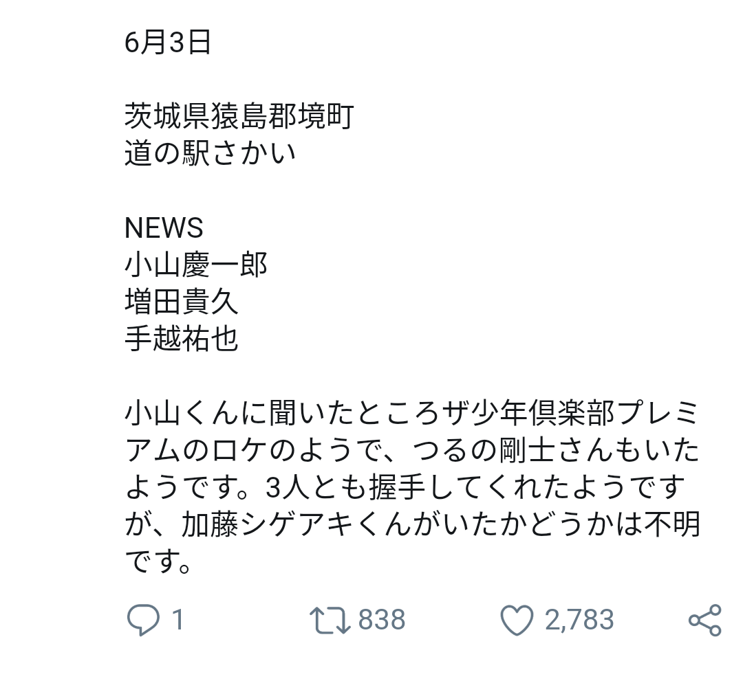Click the word 握手 in the paragraph
This screenshot has width=743, height=681.
(x=397, y=487)
